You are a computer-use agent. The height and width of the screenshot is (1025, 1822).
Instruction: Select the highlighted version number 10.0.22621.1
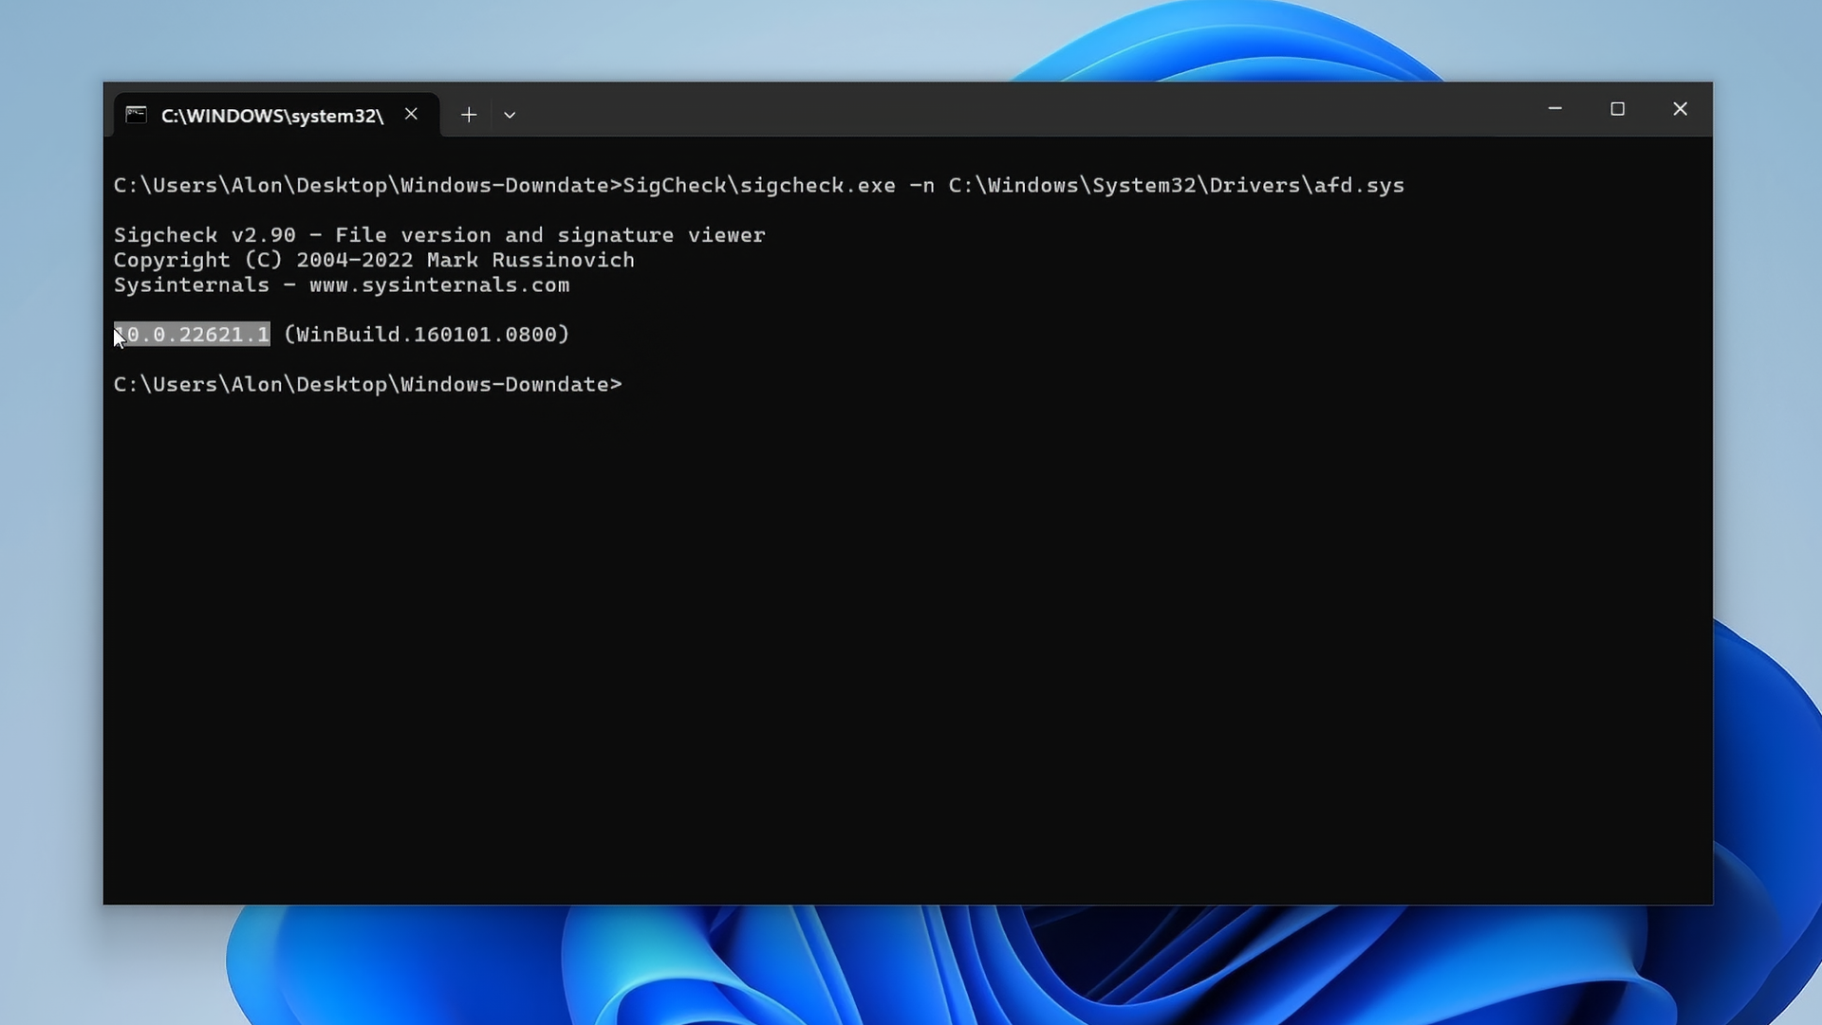click(192, 334)
